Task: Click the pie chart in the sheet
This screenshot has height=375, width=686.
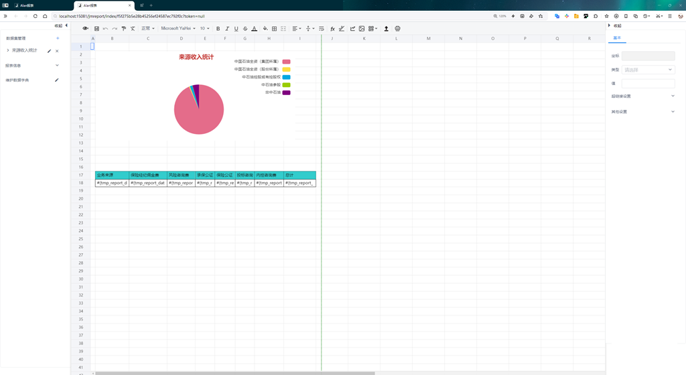Action: [x=199, y=109]
